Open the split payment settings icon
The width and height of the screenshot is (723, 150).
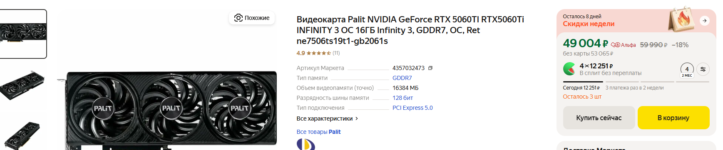(703, 69)
